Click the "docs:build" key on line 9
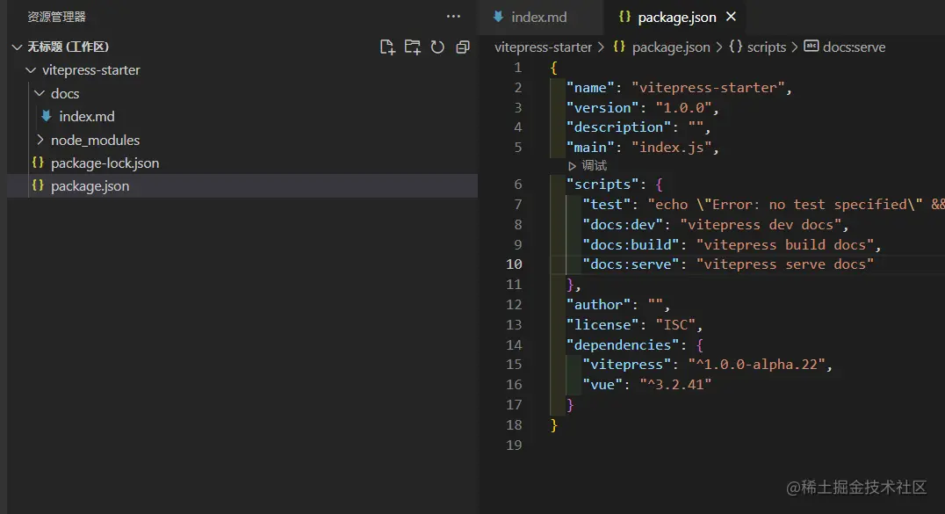This screenshot has height=514, width=945. 631,244
